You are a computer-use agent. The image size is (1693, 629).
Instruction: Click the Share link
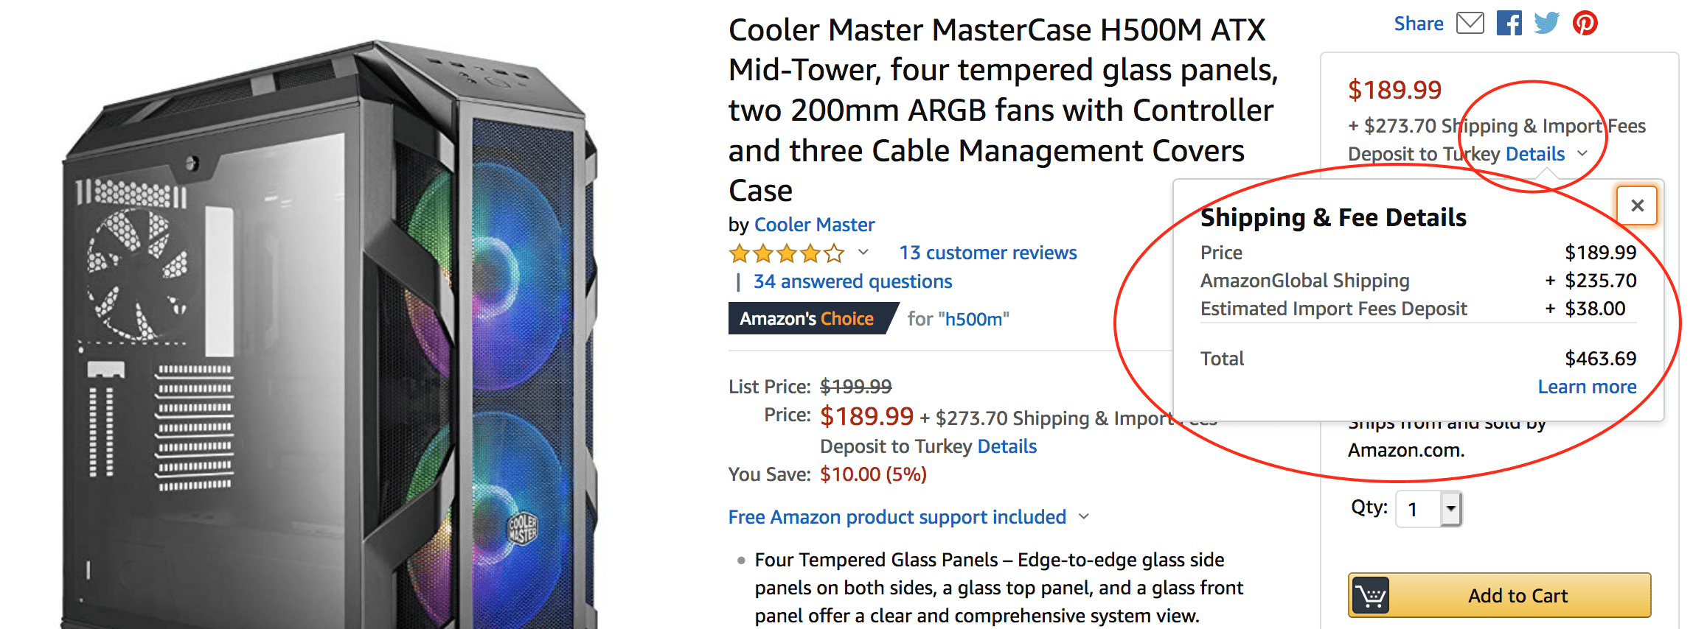[1418, 24]
